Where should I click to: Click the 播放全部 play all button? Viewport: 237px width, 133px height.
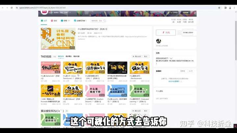click(136, 56)
